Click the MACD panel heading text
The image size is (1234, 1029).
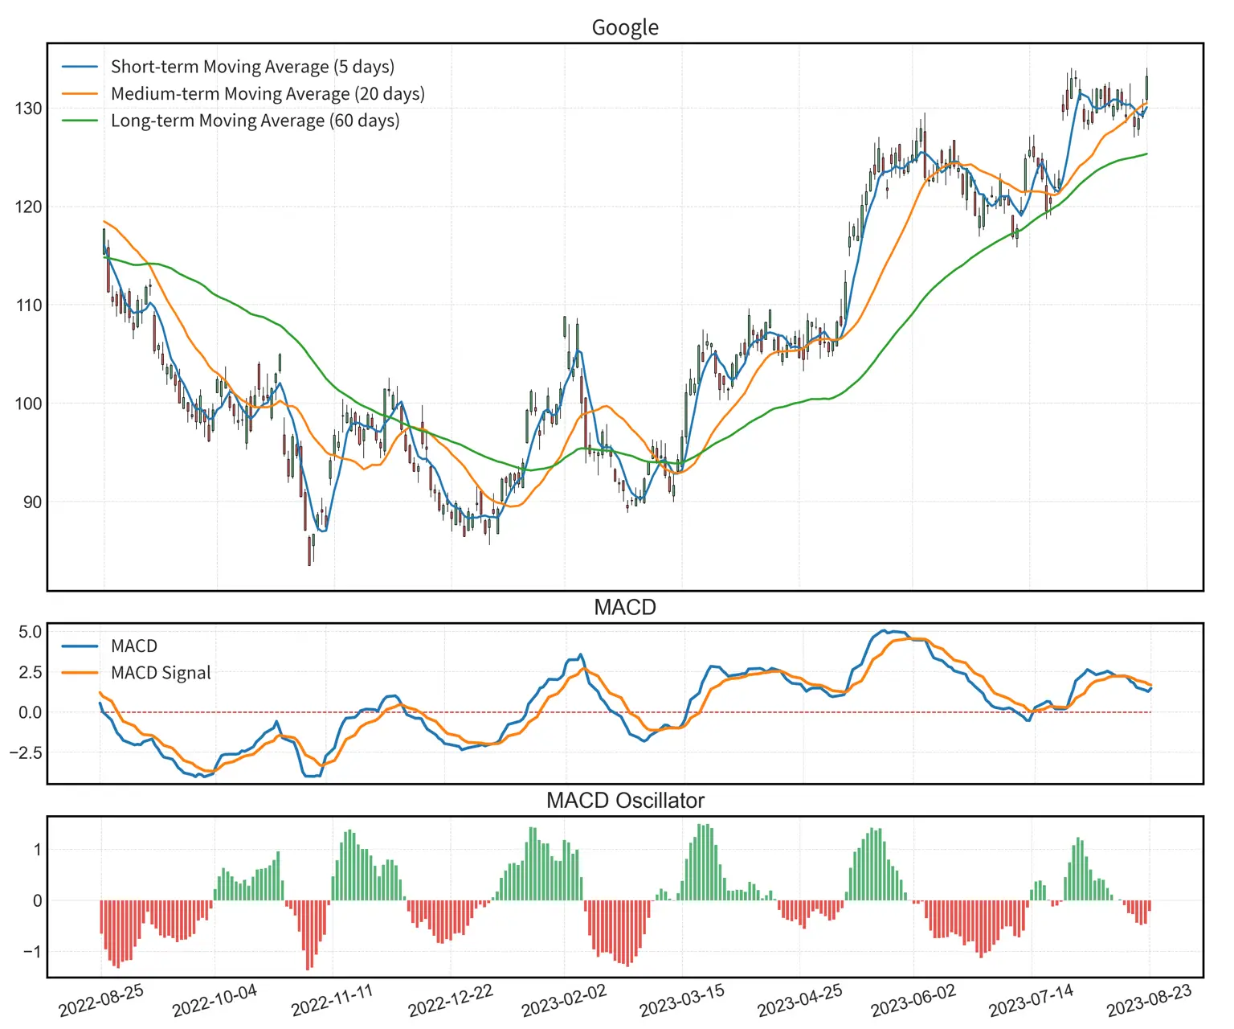click(625, 606)
